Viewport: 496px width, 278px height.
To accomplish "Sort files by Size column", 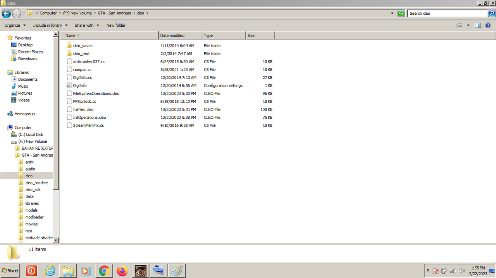I will tap(260, 36).
